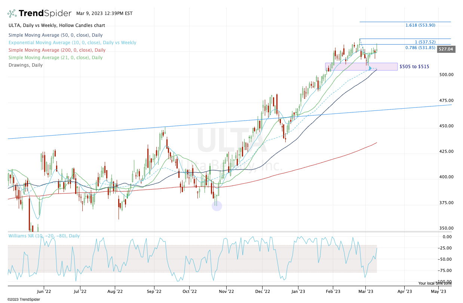Click the current price tag 527.04
Screen dimensions: 463x303
click(x=445, y=49)
